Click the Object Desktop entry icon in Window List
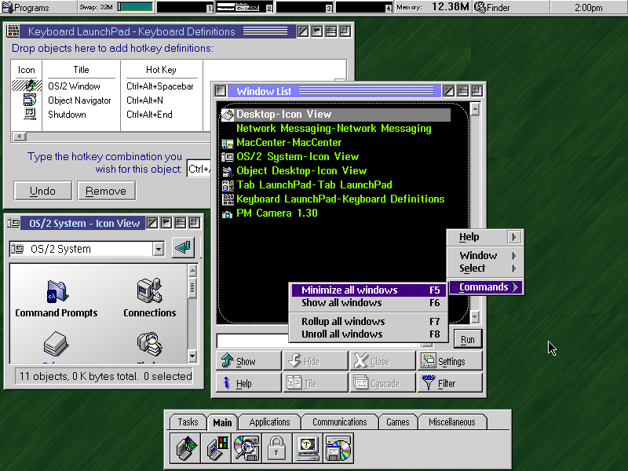The height and width of the screenshot is (471, 628). 228,171
